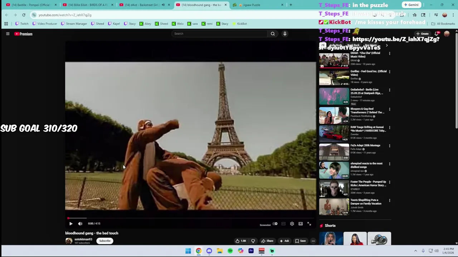
Task: Bookmark this page with star
Action: pyautogui.click(x=414, y=15)
